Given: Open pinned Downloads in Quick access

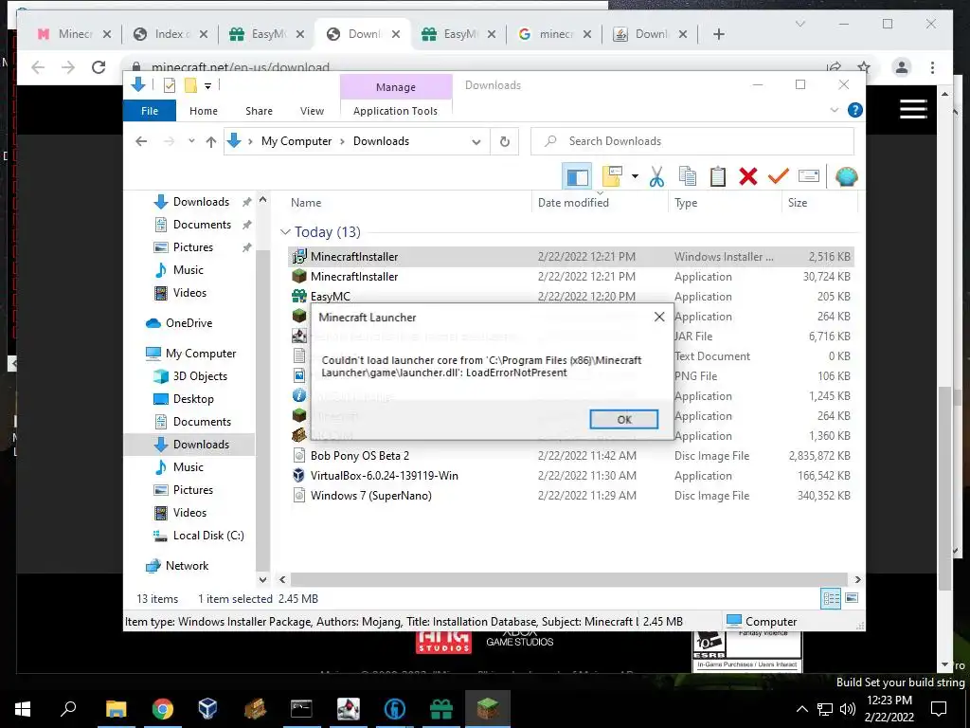Looking at the screenshot, I should pos(201,202).
